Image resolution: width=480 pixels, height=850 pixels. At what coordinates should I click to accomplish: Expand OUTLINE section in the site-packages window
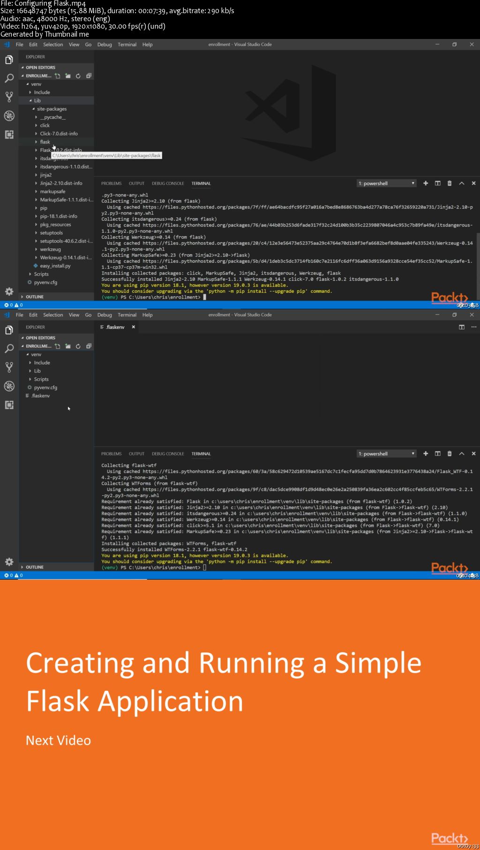point(34,297)
